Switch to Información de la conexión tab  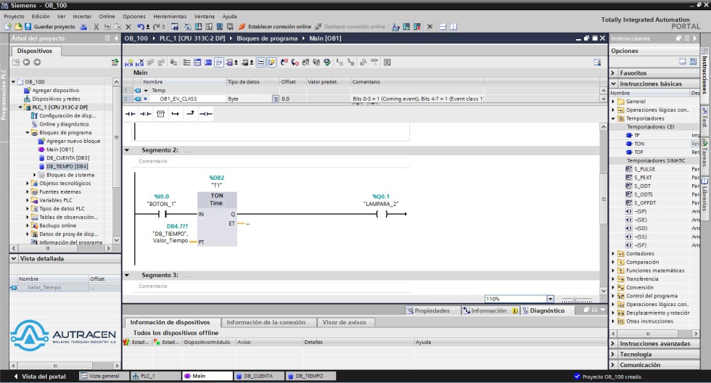coord(266,322)
